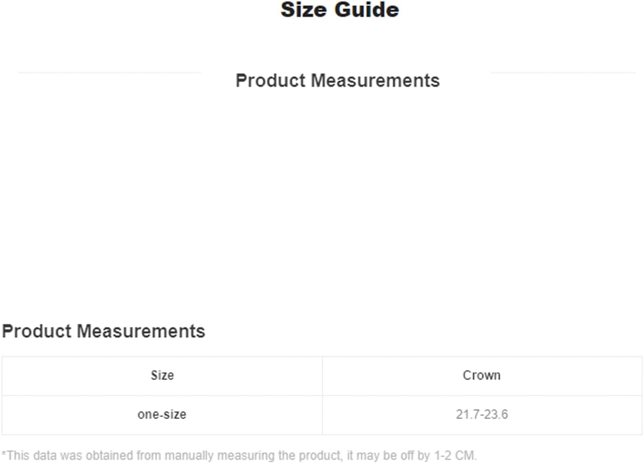Screen dimensions: 644x463
Task: Click the manual measurement disclaimer footnote
Action: click(x=239, y=455)
